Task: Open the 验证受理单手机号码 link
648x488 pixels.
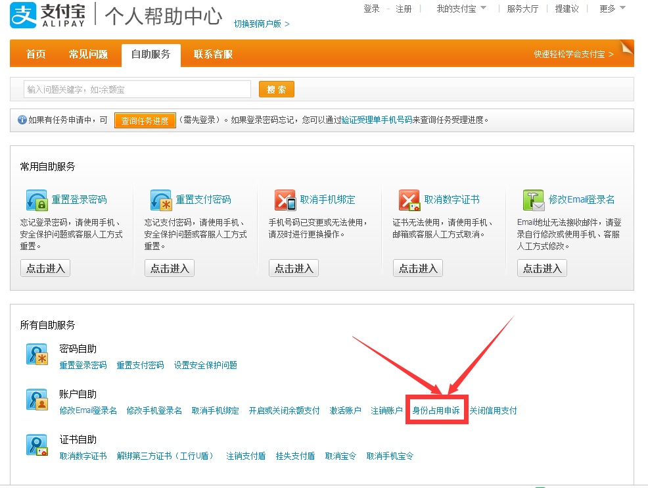Action: coord(377,120)
